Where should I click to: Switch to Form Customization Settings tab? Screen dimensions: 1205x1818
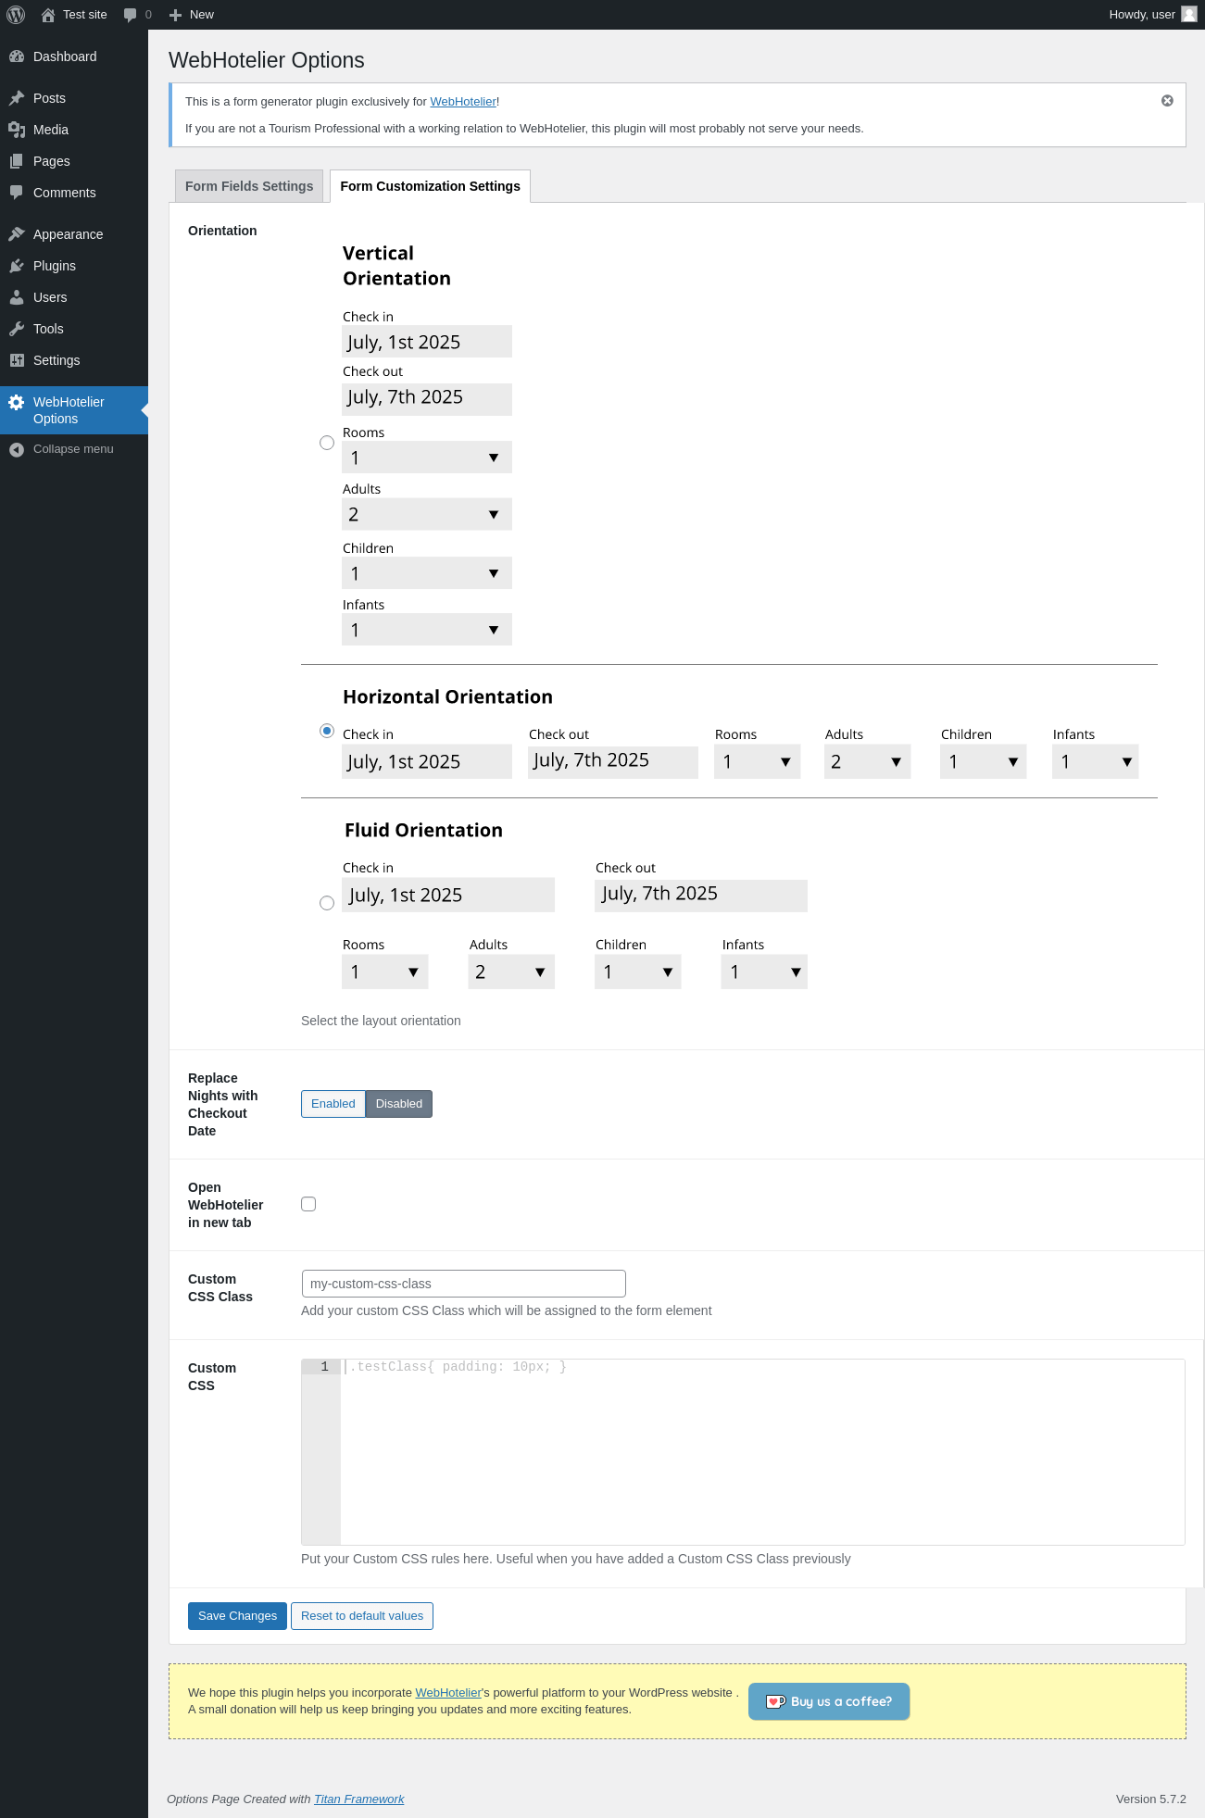coord(430,186)
